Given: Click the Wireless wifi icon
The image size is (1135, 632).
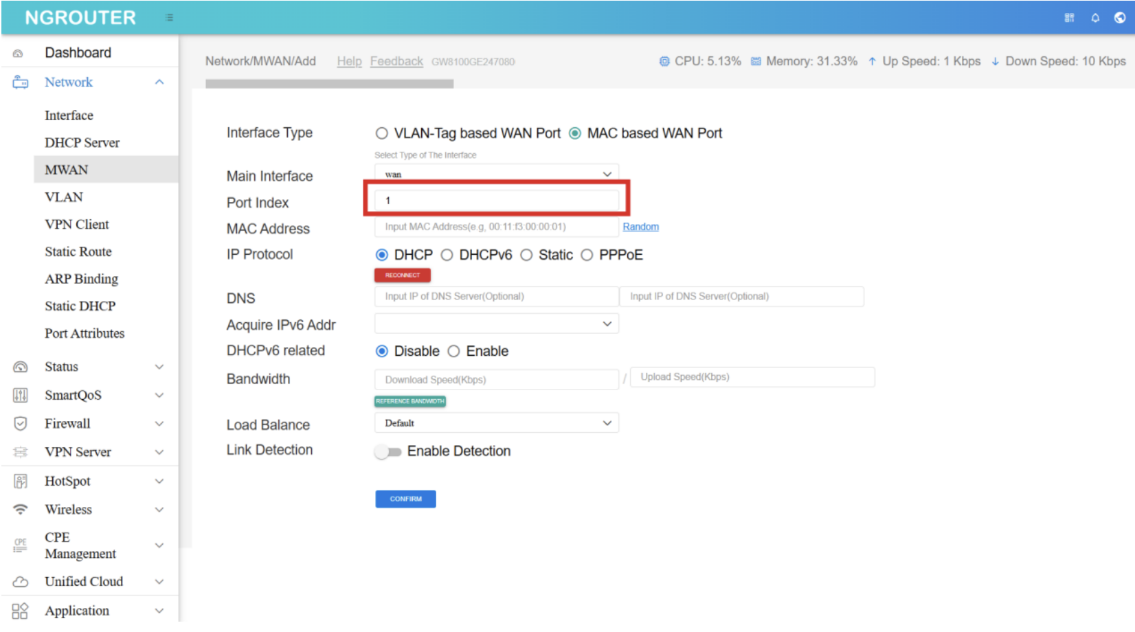Looking at the screenshot, I should click(21, 510).
